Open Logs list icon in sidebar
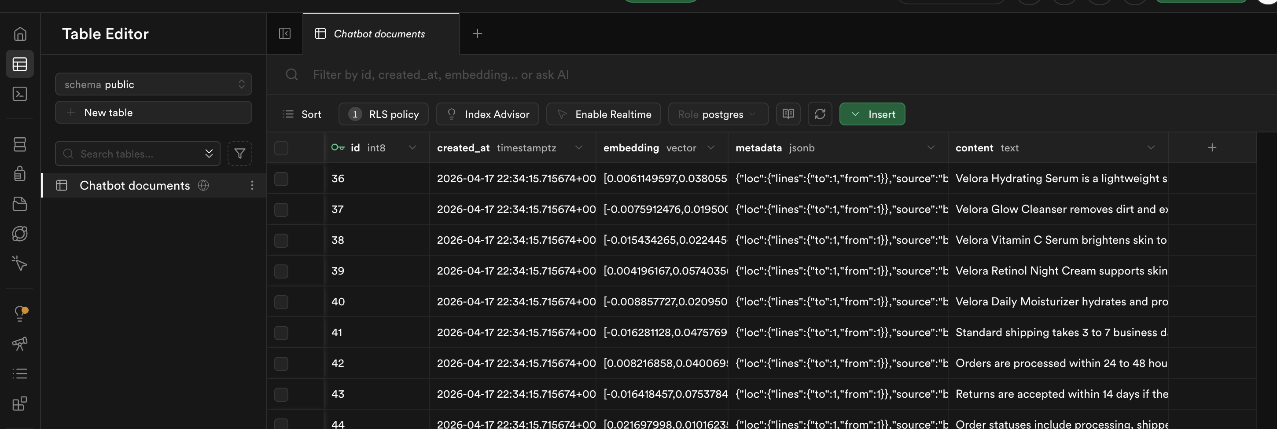This screenshot has width=1277, height=429. tap(20, 374)
